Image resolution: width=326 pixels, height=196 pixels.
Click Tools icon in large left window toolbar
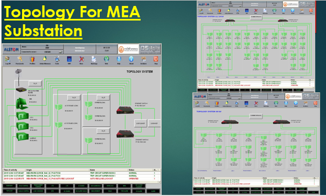[57, 59]
